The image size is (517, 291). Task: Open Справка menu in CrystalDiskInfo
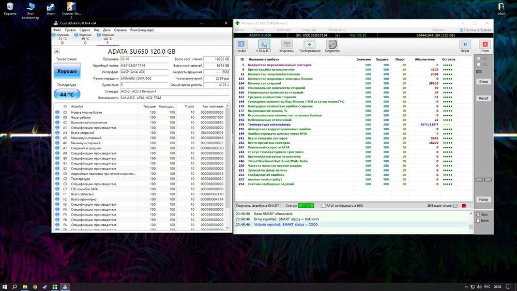click(x=120, y=30)
